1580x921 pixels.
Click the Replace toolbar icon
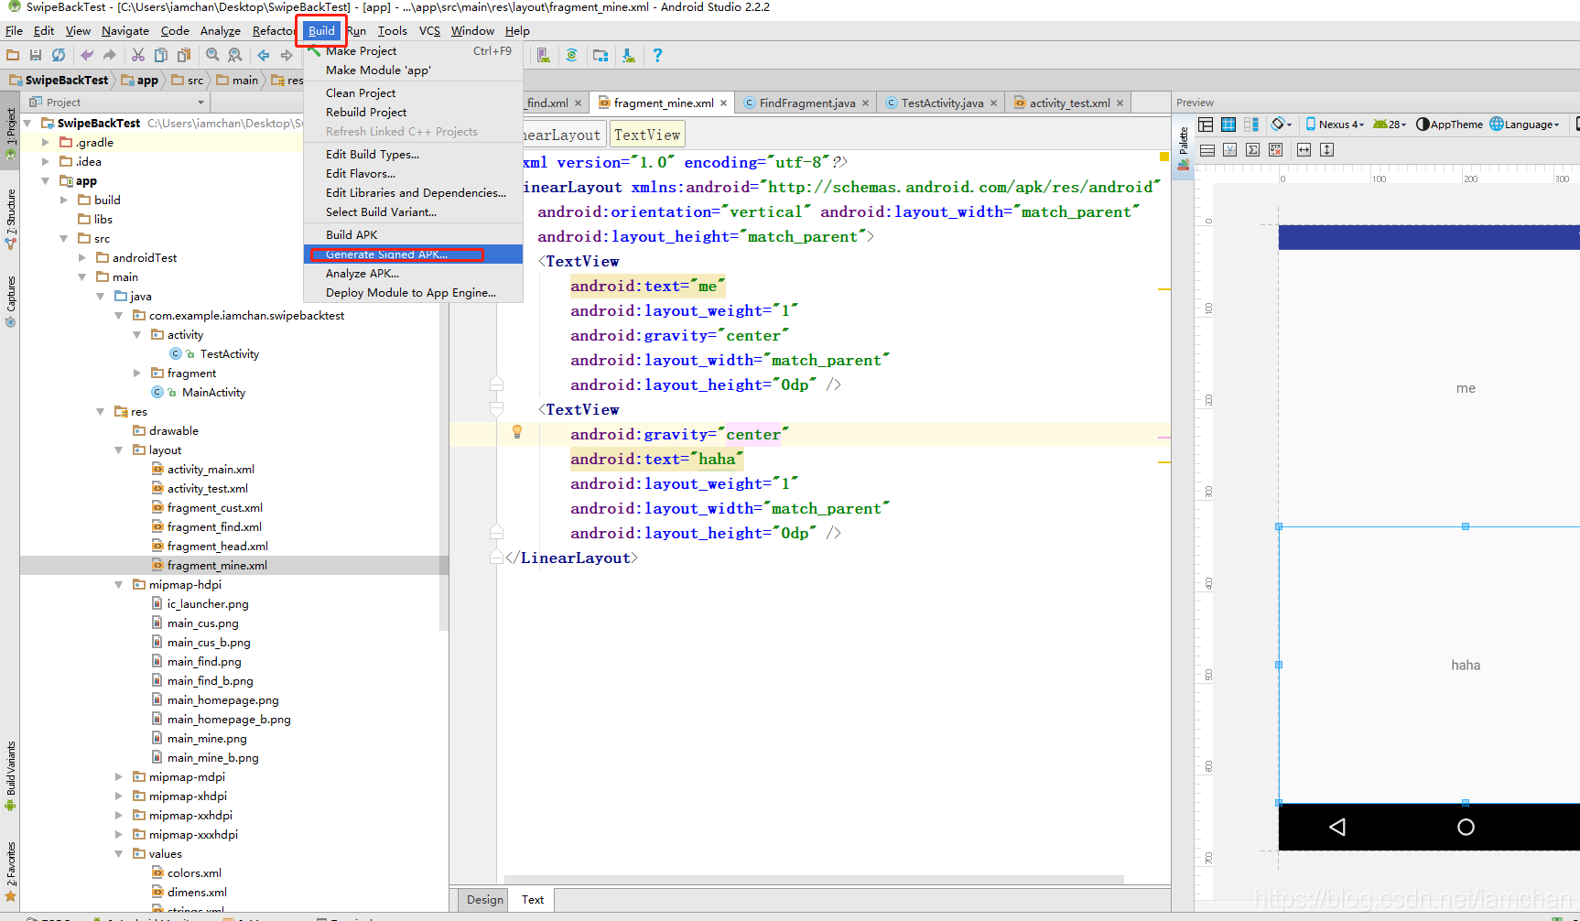pyautogui.click(x=235, y=55)
